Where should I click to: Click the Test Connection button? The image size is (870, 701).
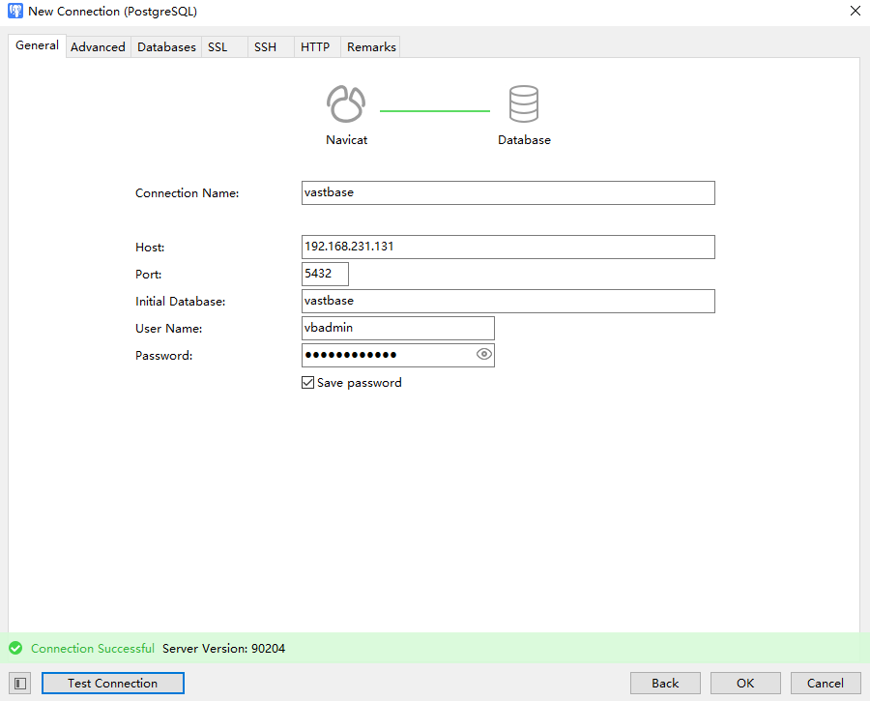click(x=113, y=684)
